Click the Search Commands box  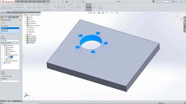click(162, 1)
